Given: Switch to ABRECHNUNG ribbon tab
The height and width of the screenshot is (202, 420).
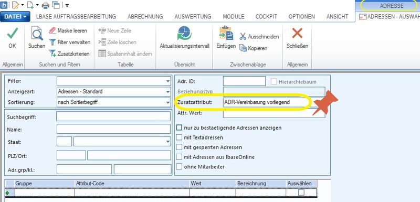Looking at the screenshot, I should (145, 17).
